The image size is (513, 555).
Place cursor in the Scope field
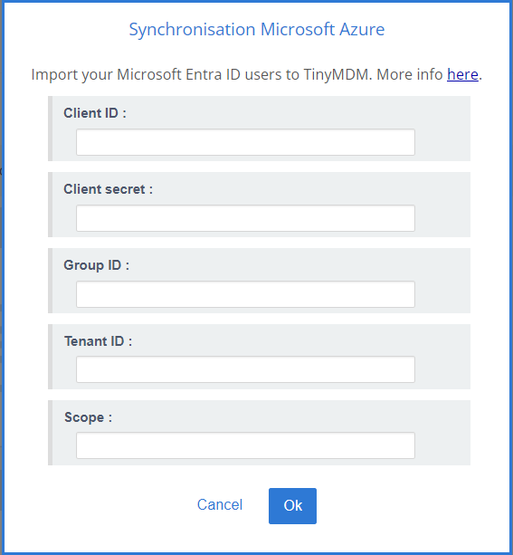pos(245,445)
